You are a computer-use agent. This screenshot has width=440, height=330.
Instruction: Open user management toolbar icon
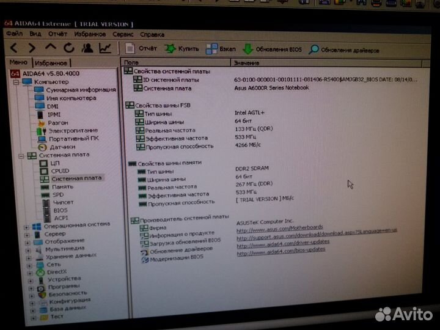87,48
